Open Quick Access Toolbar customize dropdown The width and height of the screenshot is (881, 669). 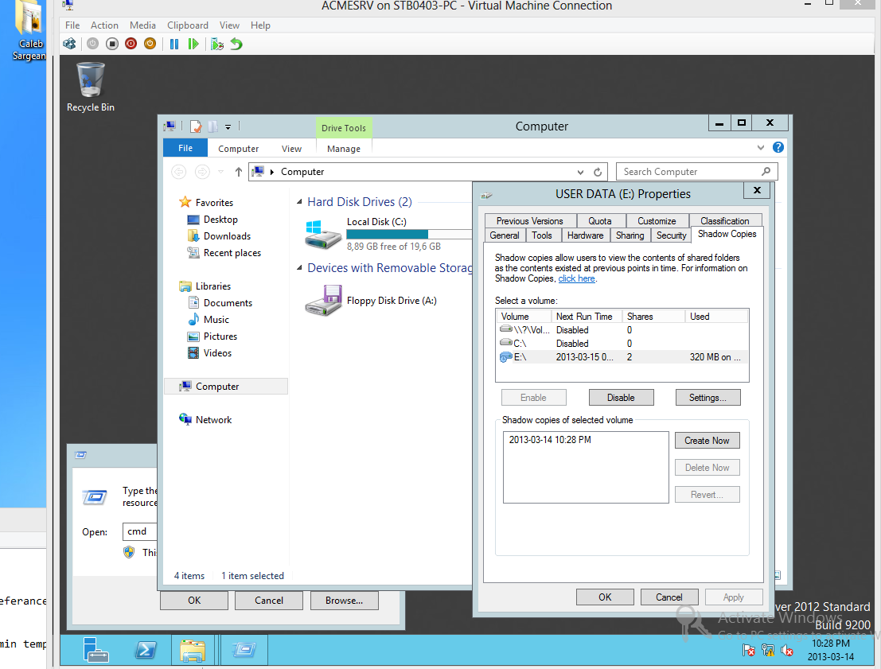(x=228, y=127)
